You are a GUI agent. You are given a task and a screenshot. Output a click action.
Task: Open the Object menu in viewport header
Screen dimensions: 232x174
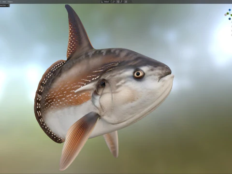[x=10, y=2]
